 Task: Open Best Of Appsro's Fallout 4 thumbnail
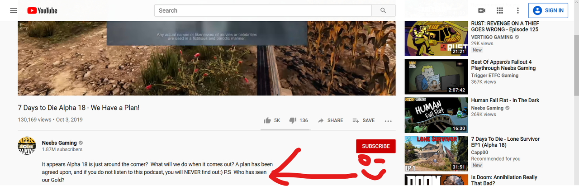(x=436, y=76)
